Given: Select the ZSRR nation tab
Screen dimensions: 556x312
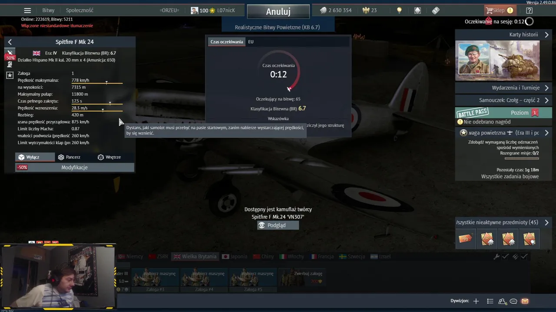Looking at the screenshot, I should click(158, 257).
